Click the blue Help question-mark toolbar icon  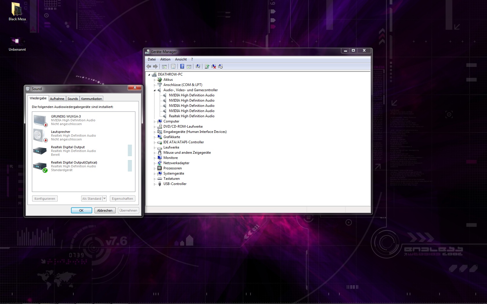click(x=182, y=67)
